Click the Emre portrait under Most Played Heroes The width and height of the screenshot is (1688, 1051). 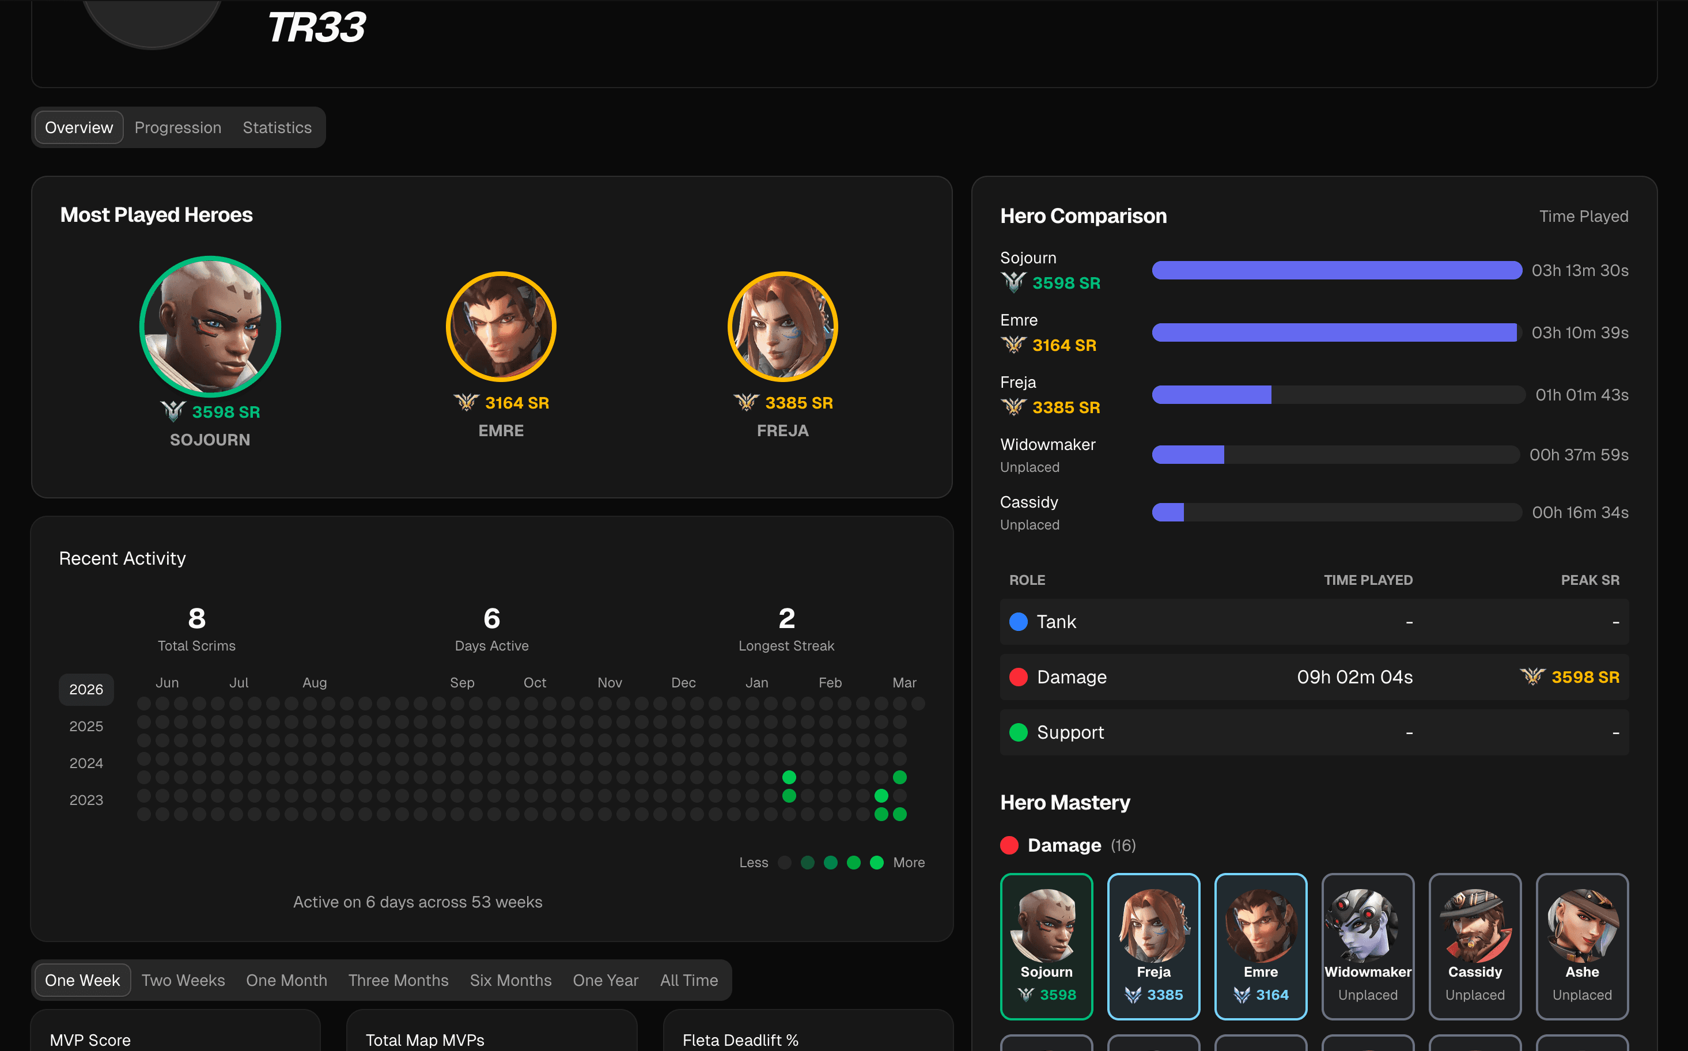click(x=501, y=327)
